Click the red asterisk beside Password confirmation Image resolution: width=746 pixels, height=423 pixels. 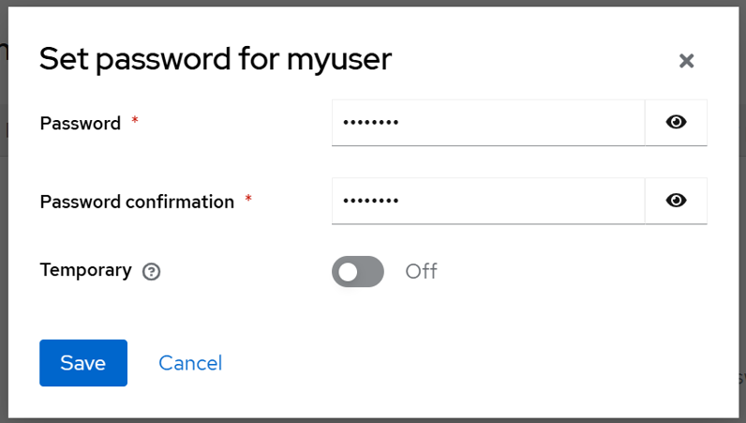click(x=248, y=199)
